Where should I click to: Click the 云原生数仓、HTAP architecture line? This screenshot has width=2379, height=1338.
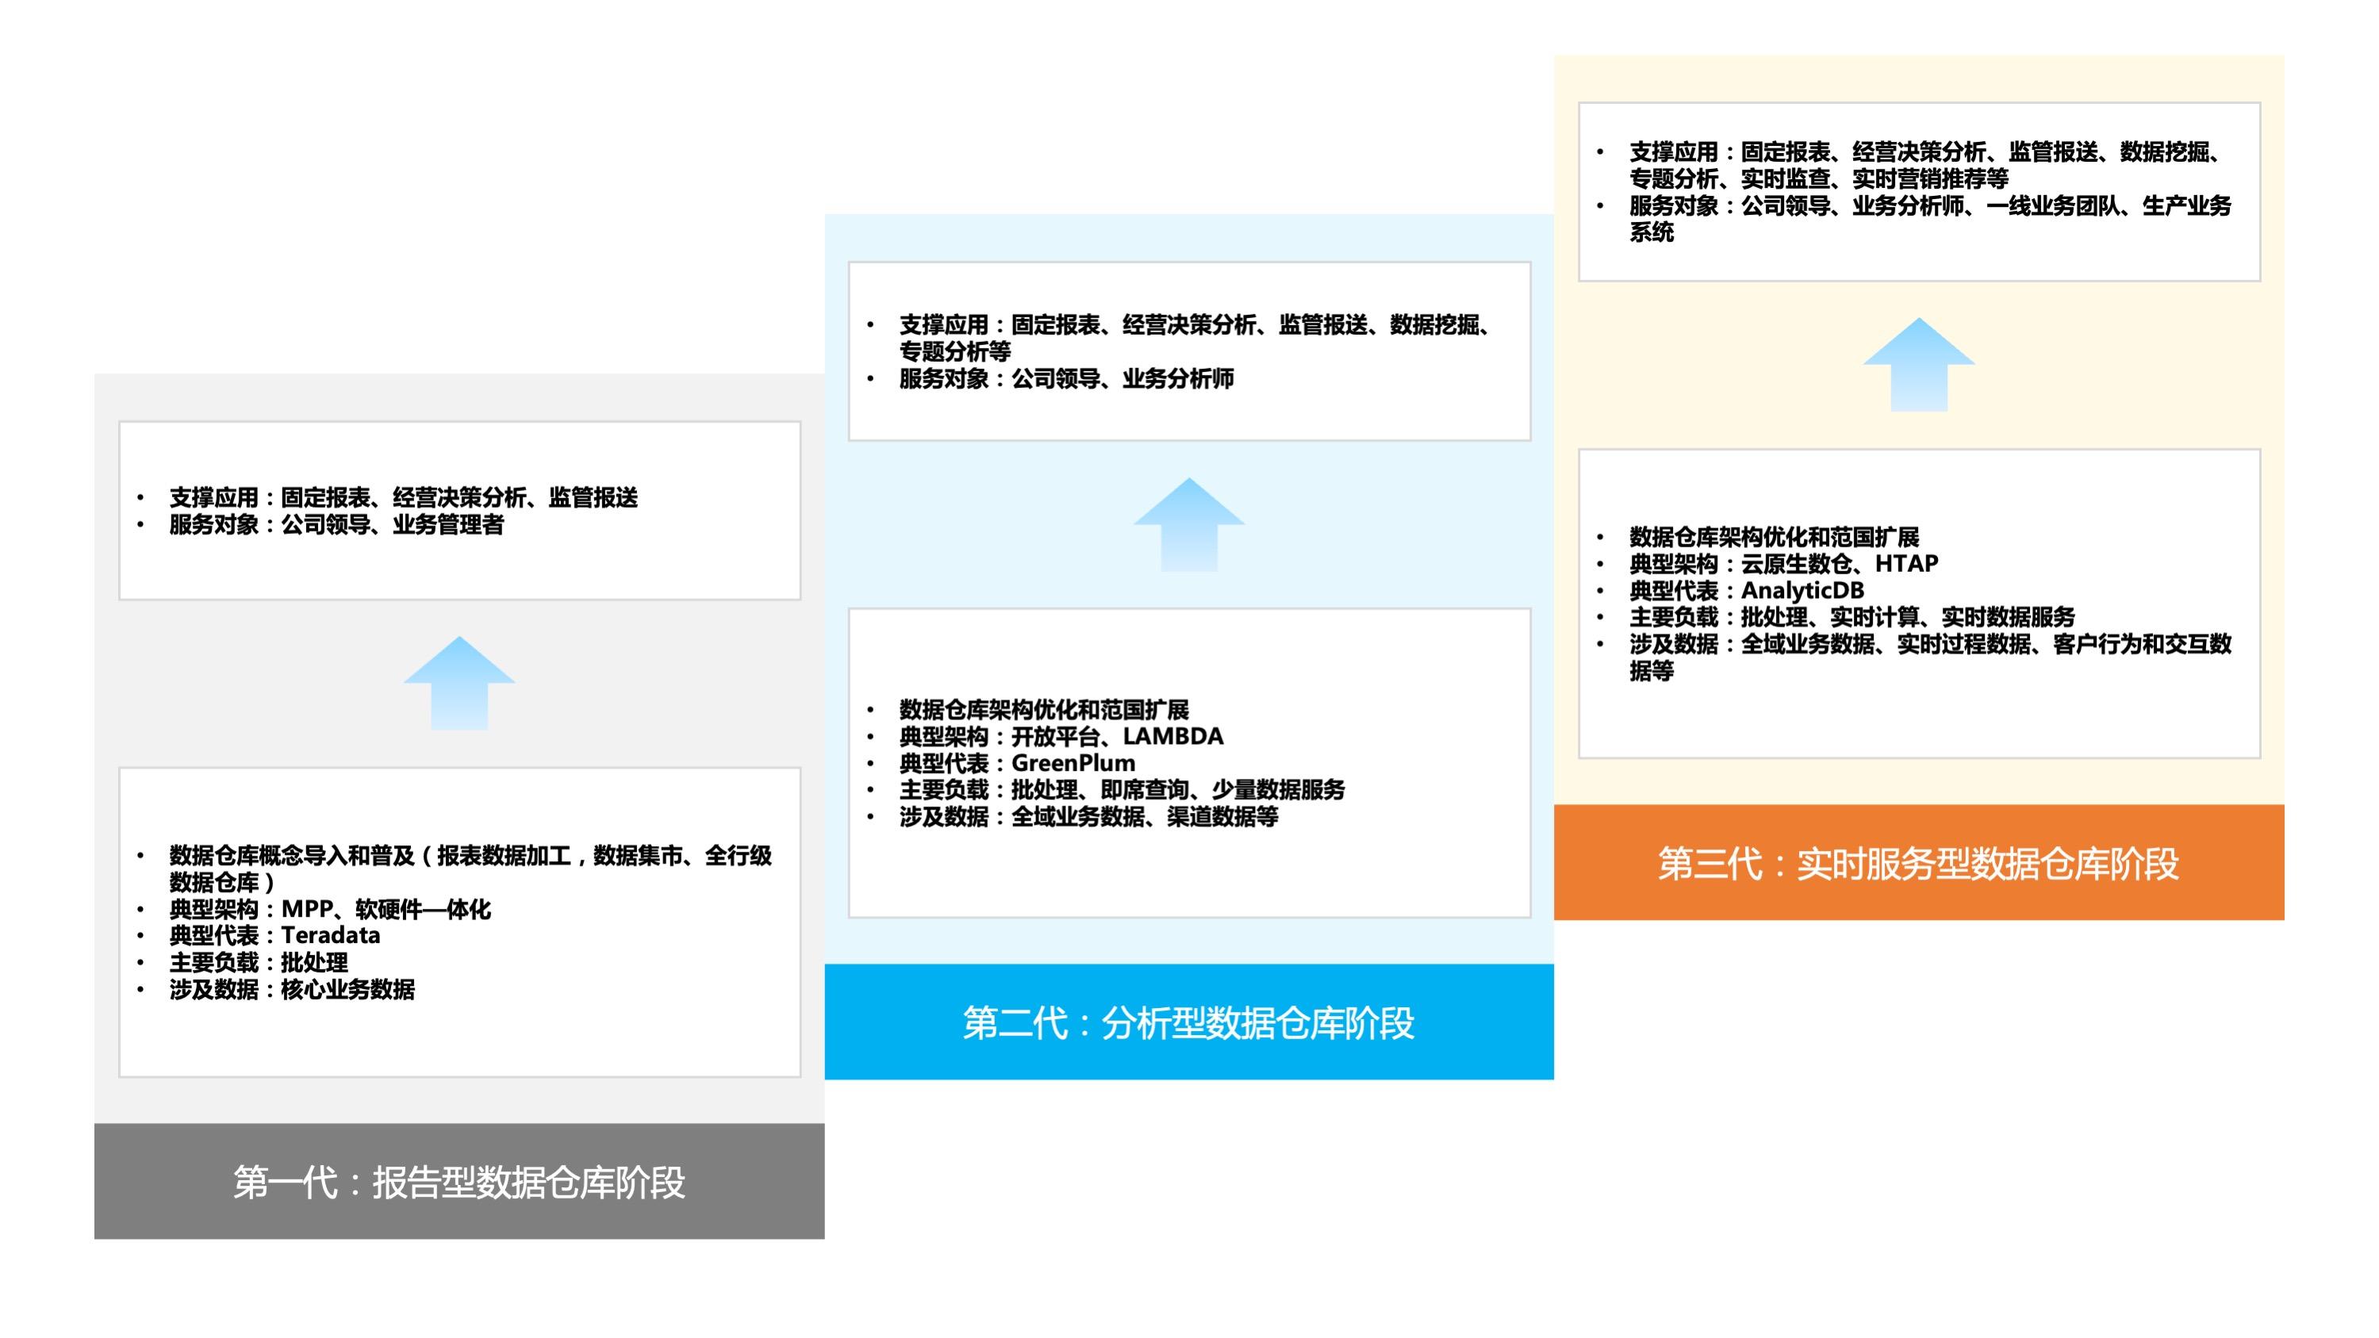pyautogui.click(x=1782, y=563)
